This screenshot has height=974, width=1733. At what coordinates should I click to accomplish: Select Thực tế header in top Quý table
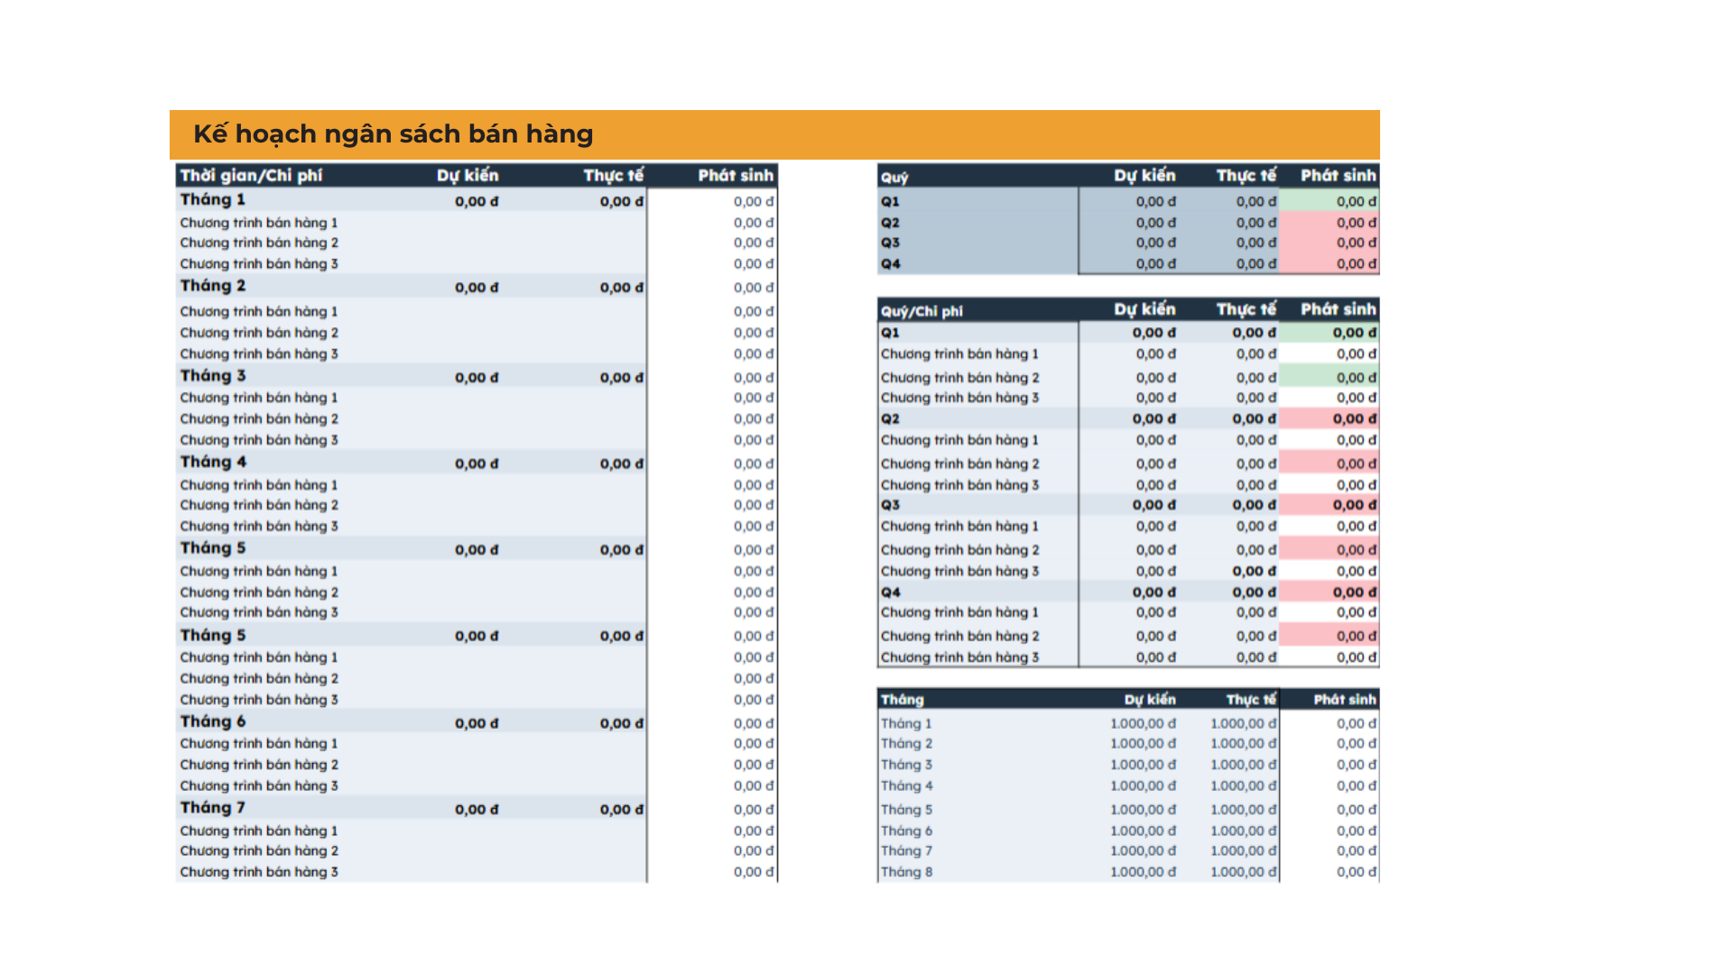click(x=1246, y=176)
